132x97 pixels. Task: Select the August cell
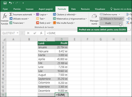pos(46,75)
